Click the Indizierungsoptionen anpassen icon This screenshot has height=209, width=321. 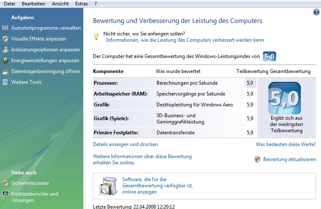click(x=5, y=50)
